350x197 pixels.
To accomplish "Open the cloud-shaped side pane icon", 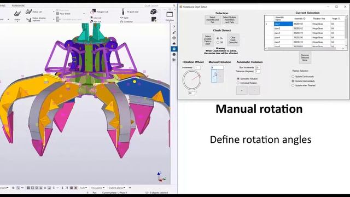I will [x=174, y=43].
